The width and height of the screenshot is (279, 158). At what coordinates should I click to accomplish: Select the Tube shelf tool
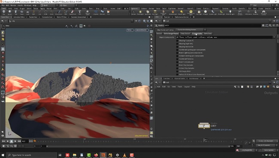click(16, 12)
